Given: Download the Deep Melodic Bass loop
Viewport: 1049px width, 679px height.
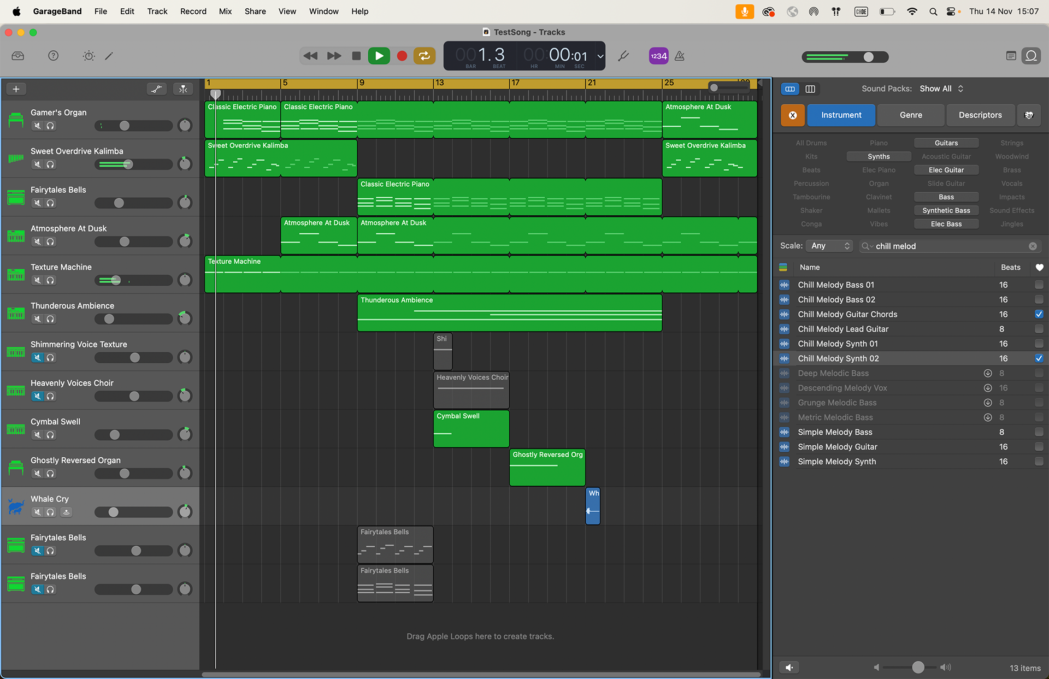Looking at the screenshot, I should pyautogui.click(x=988, y=373).
